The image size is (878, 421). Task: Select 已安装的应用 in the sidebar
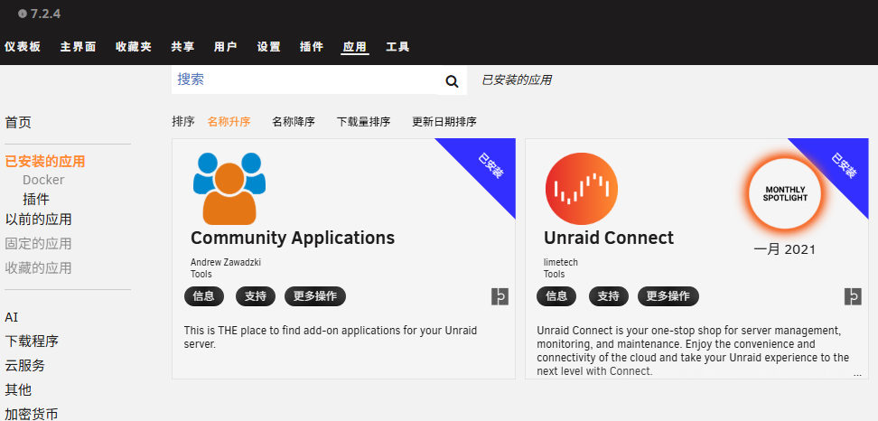[x=45, y=162]
